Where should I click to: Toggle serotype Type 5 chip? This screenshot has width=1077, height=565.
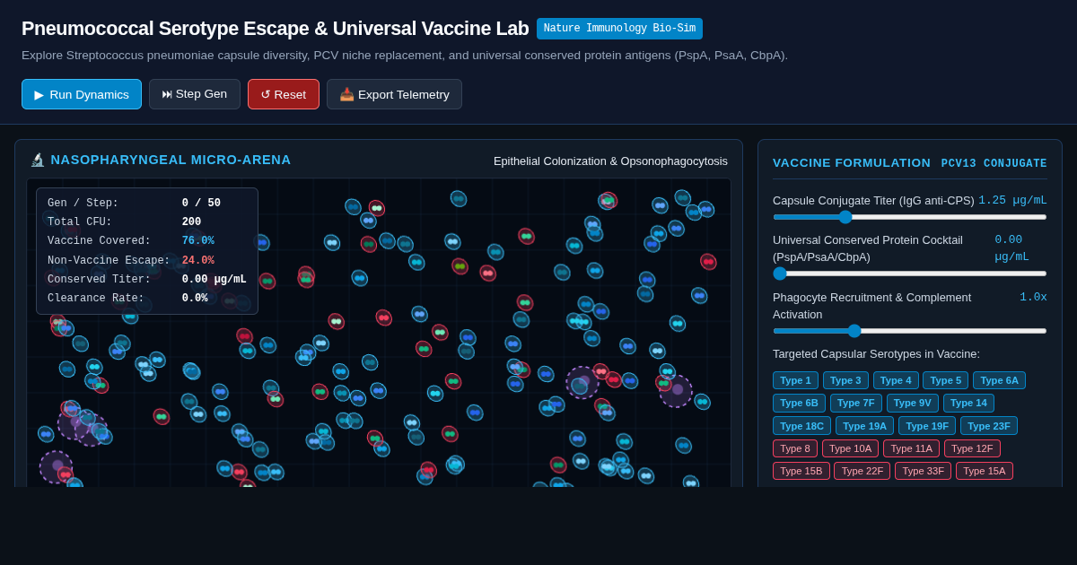[x=946, y=380]
